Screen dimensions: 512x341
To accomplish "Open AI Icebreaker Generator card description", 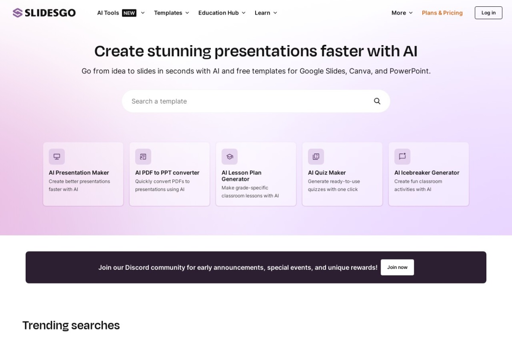I will [418, 185].
